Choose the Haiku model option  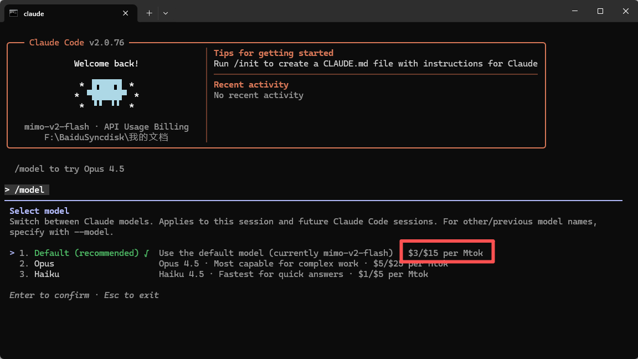pyautogui.click(x=47, y=274)
